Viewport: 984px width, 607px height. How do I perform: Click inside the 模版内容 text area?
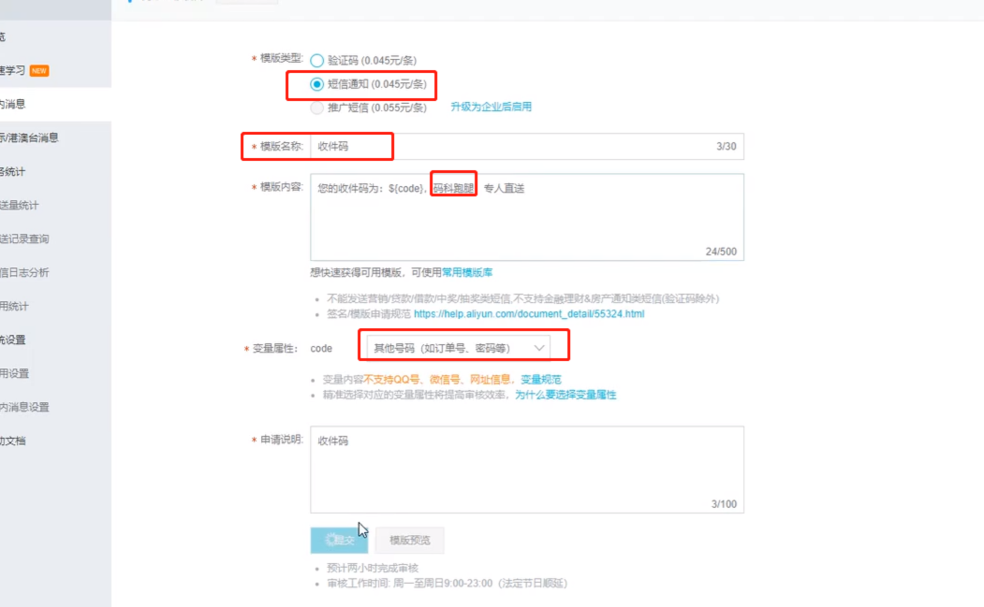pos(524,220)
